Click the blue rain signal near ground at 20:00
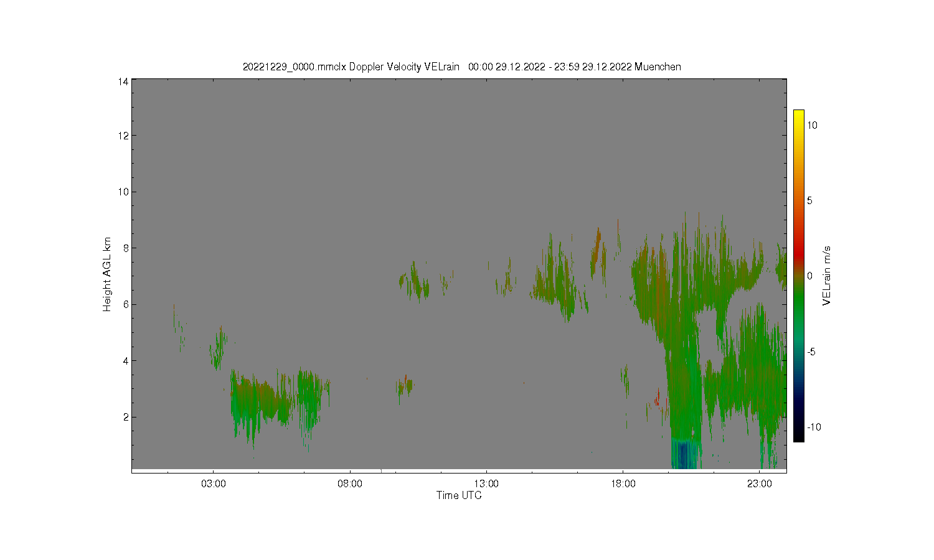 pos(684,454)
